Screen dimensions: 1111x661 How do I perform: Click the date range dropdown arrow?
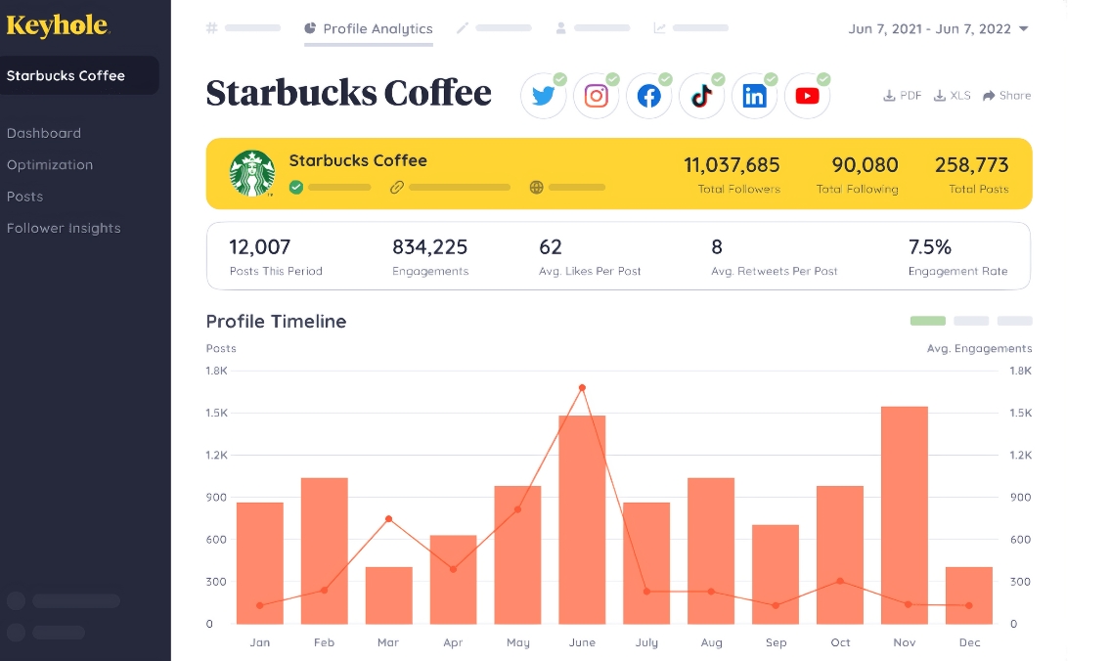tap(1023, 29)
